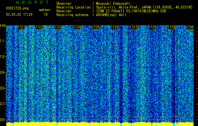Screen dimensions: 198x126
Task: Click the 0.6 kHz axis label
Action: pos(3,120)
